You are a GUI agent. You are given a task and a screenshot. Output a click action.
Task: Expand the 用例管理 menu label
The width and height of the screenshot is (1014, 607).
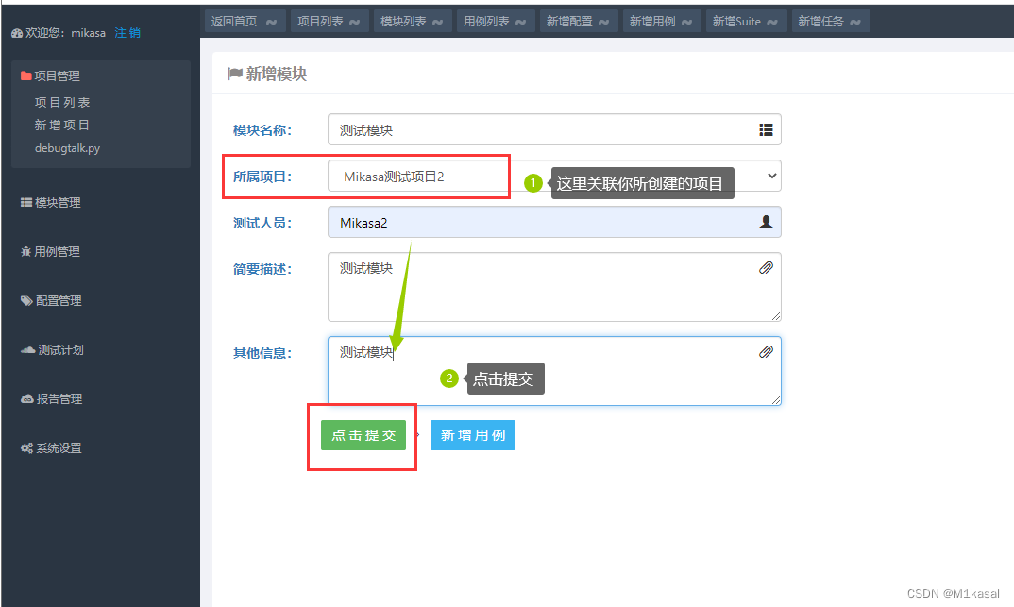pos(57,251)
